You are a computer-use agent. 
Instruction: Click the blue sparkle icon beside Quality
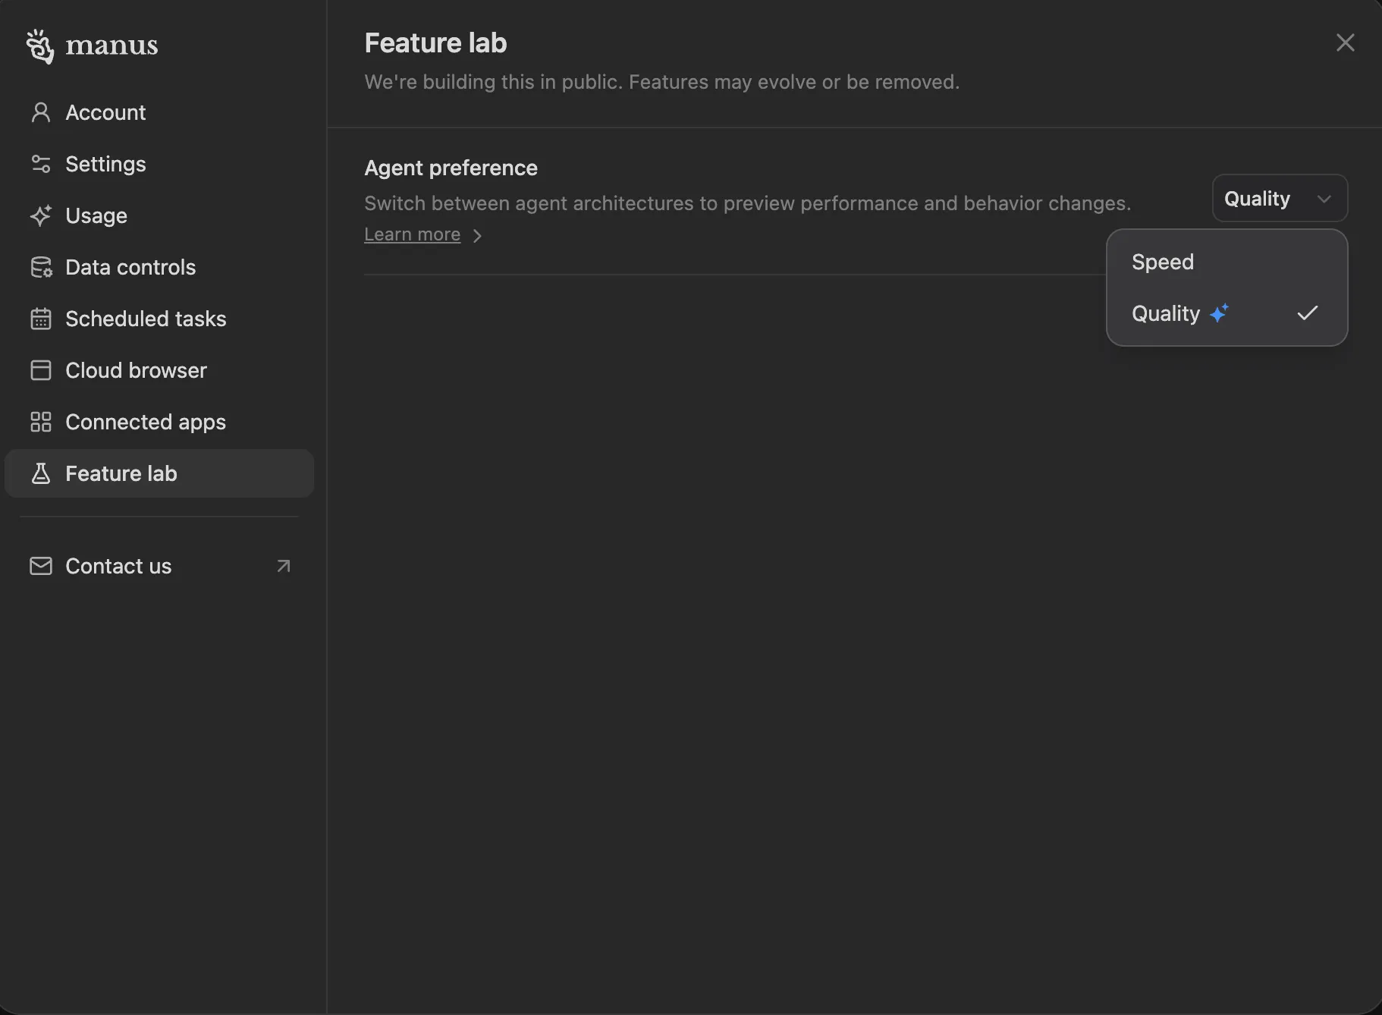pos(1219,313)
